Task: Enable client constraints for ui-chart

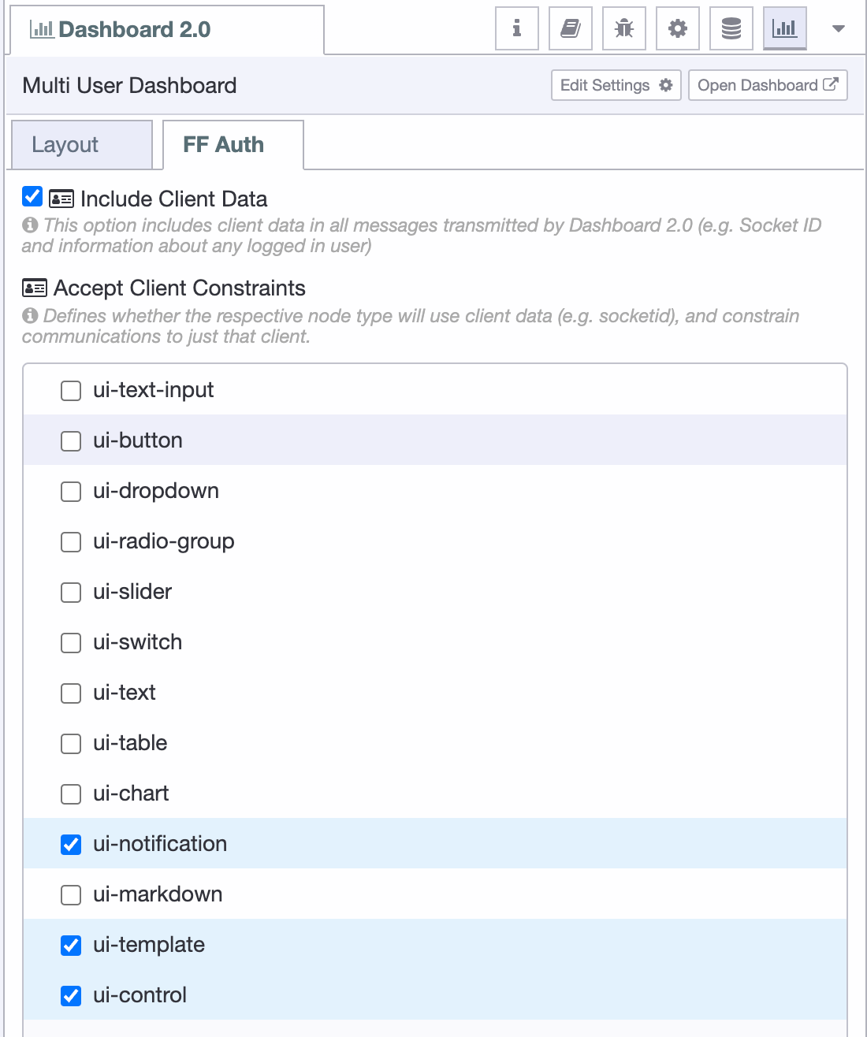Action: coord(70,794)
